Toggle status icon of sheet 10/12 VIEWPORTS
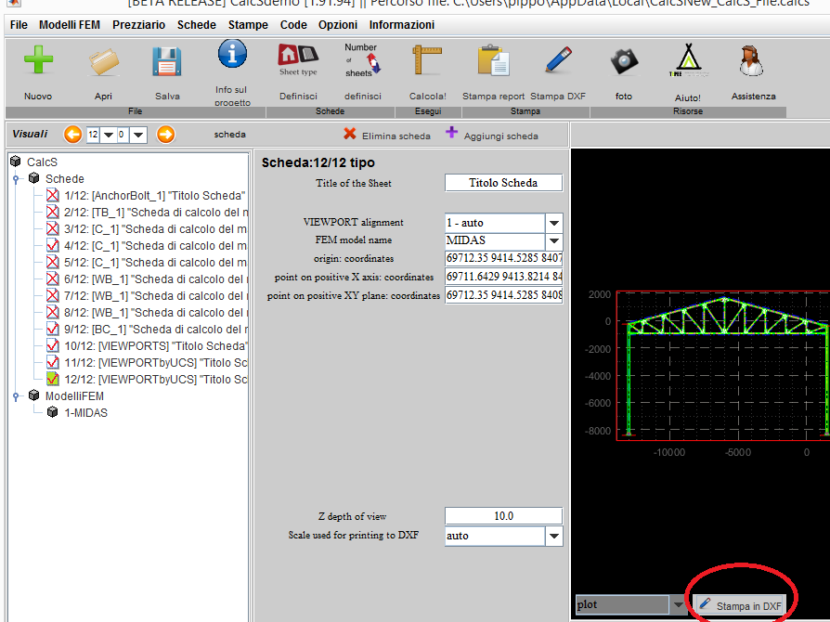This screenshot has height=622, width=830. tap(52, 345)
